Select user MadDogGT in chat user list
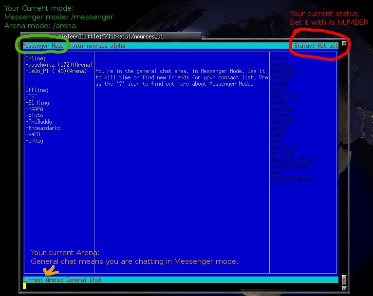Viewport: 373px width, 296px height. [x=282, y=122]
